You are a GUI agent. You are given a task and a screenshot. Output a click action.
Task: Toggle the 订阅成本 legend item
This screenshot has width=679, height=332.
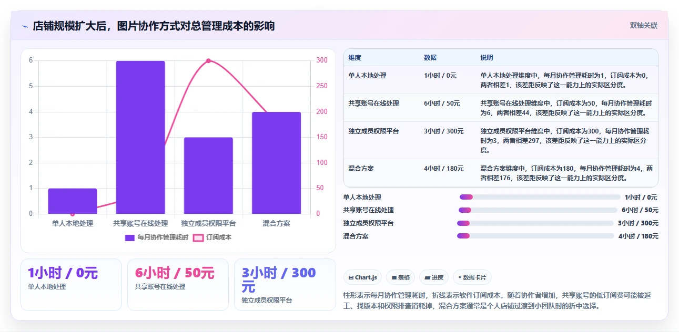point(212,237)
